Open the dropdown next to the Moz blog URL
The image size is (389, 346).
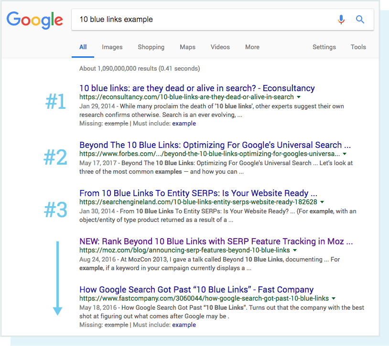(x=295, y=250)
